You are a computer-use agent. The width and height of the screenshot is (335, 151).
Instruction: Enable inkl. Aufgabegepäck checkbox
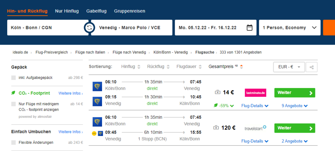click(x=13, y=78)
